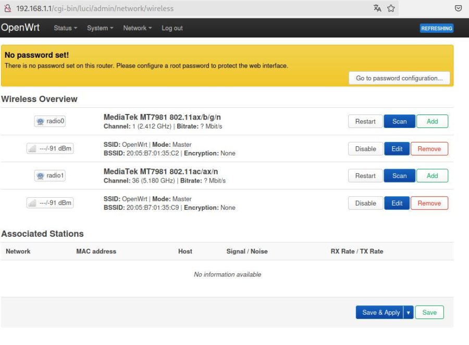Click signal strength badge under radio0
469x345 pixels.
pos(50,149)
